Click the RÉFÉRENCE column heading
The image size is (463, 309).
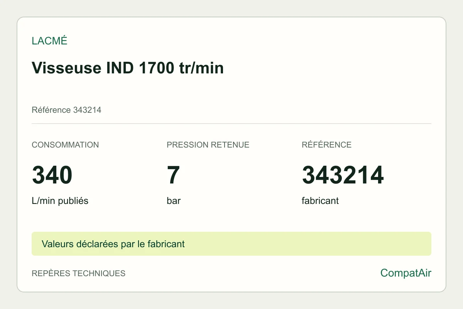(326, 145)
